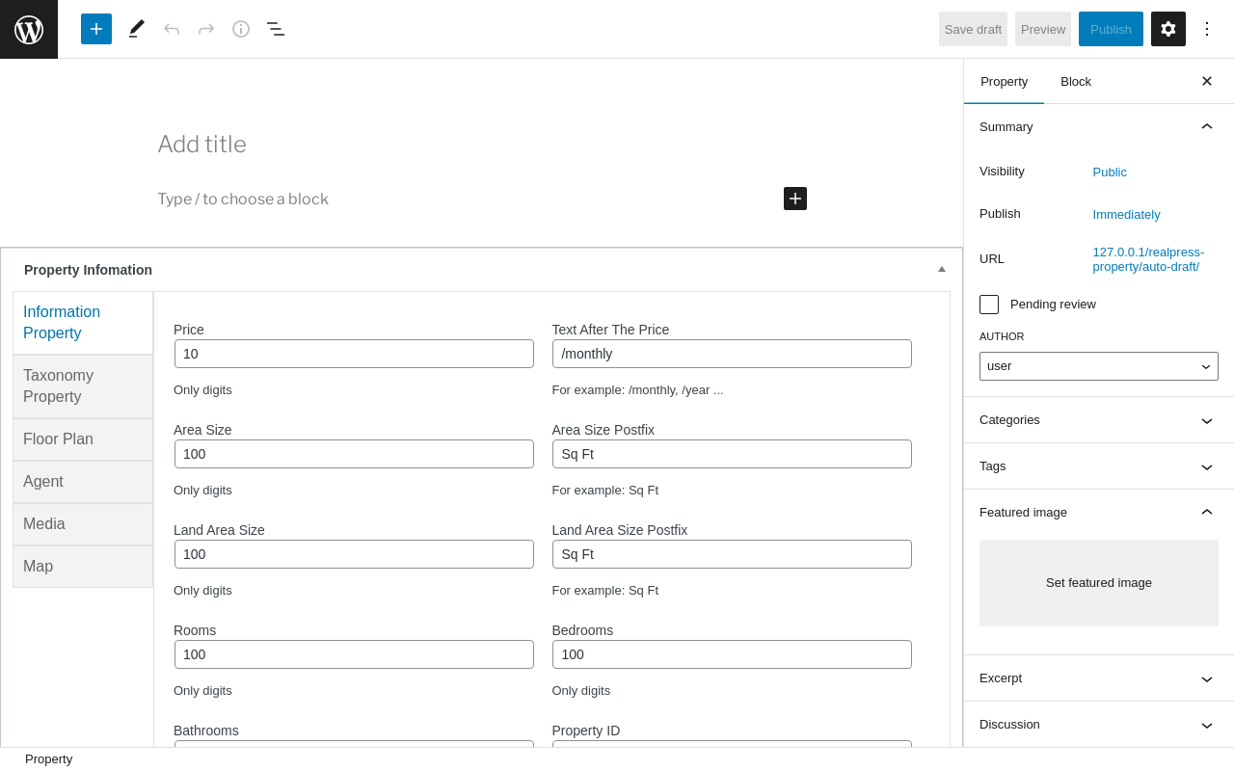Viewport: 1234px width, 771px height.
Task: Open the List View icon
Action: [x=276, y=29]
